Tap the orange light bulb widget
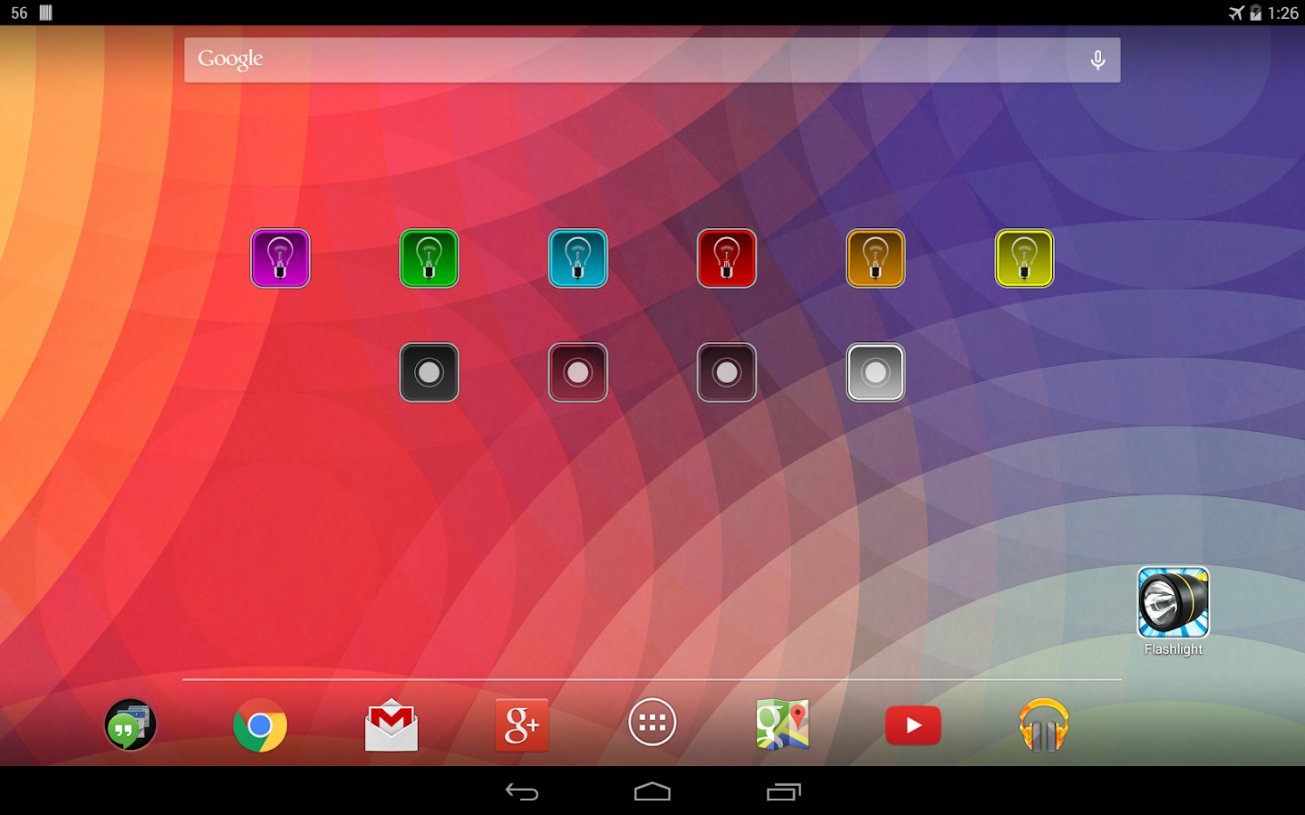Screen dimensions: 1305x815 click(875, 258)
